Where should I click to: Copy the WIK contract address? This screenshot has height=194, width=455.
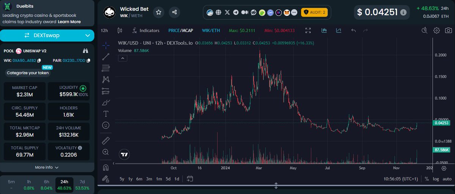[39, 60]
